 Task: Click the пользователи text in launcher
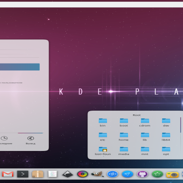12,83
